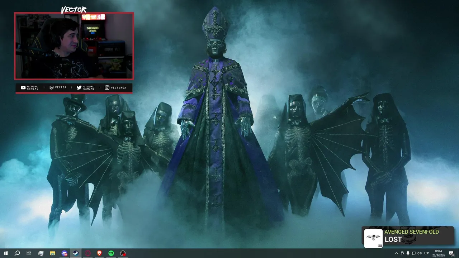Open Discord with 9+ notification badge
Viewport: 459px width, 258px height.
64,253
